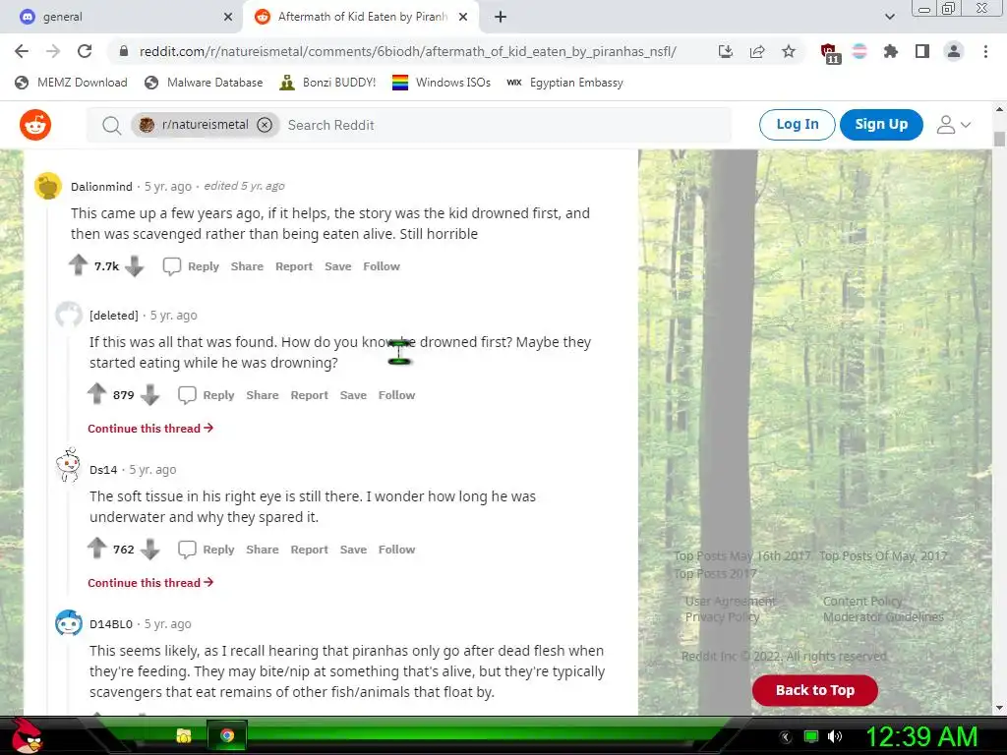Share Ds14's comment
Screen dimensions: 1007x755
coord(263,550)
